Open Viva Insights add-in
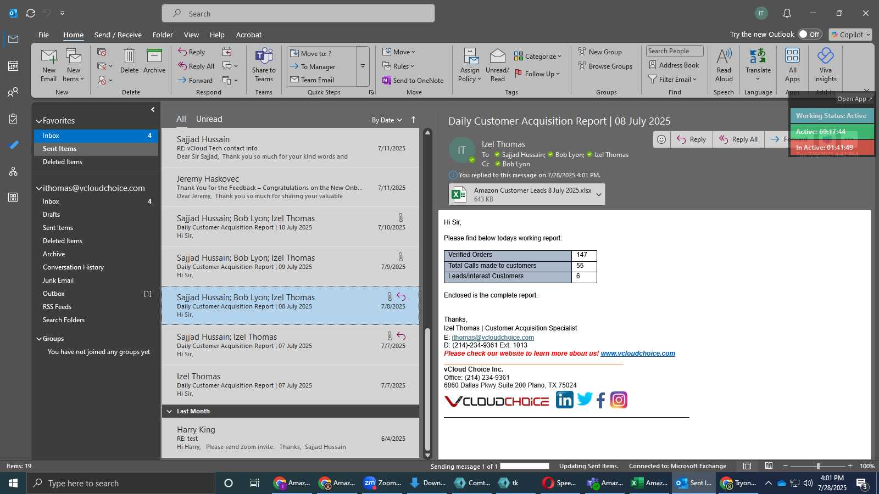The image size is (879, 494). click(x=825, y=65)
